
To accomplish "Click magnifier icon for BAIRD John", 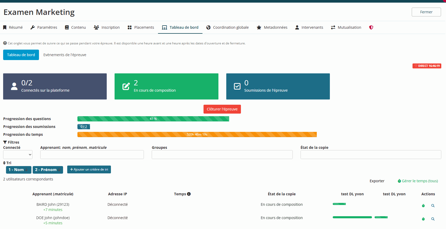I will point(433,206).
